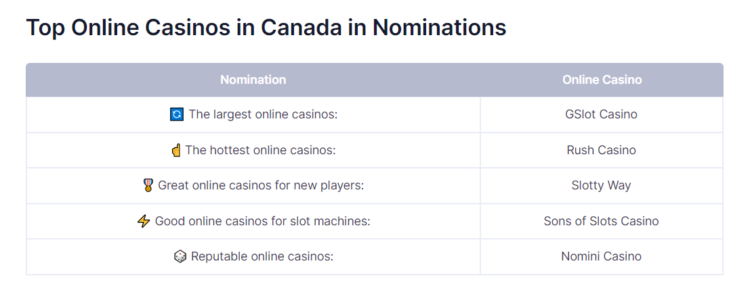Image resolution: width=750 pixels, height=297 pixels.
Task: Click GSlot Casino table entry
Action: tap(601, 114)
